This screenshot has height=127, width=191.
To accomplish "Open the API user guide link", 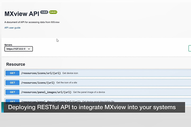I will pyautogui.click(x=12, y=28).
